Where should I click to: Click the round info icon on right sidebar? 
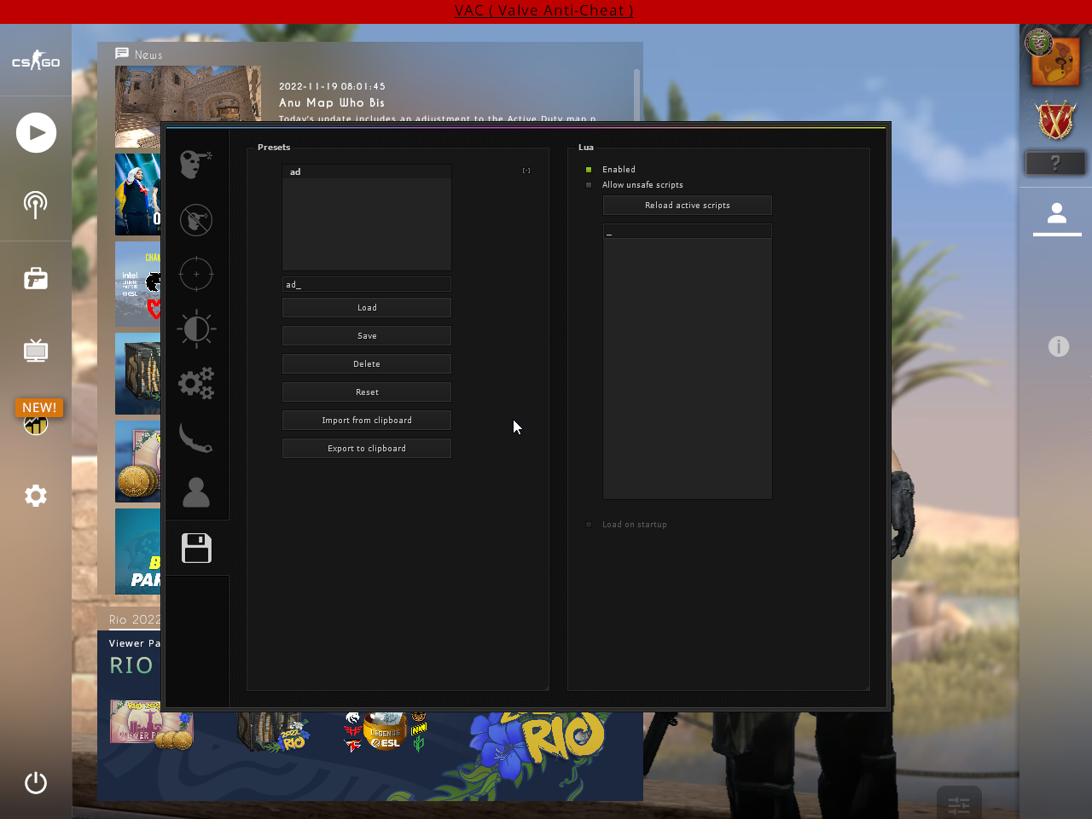[x=1059, y=346]
